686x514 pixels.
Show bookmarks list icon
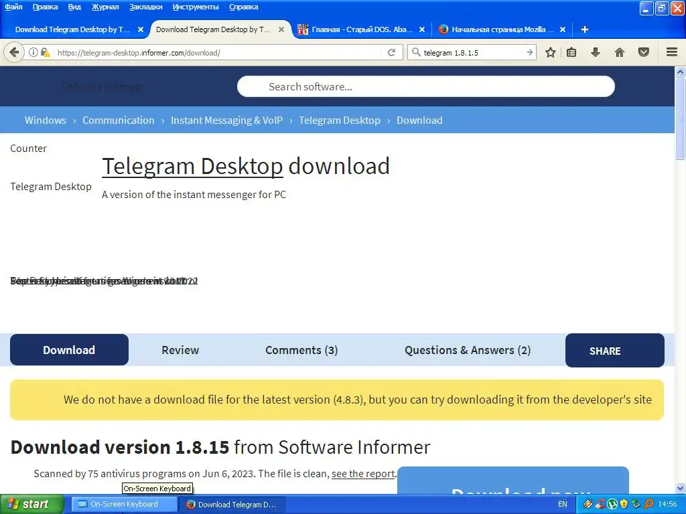pyautogui.click(x=571, y=52)
